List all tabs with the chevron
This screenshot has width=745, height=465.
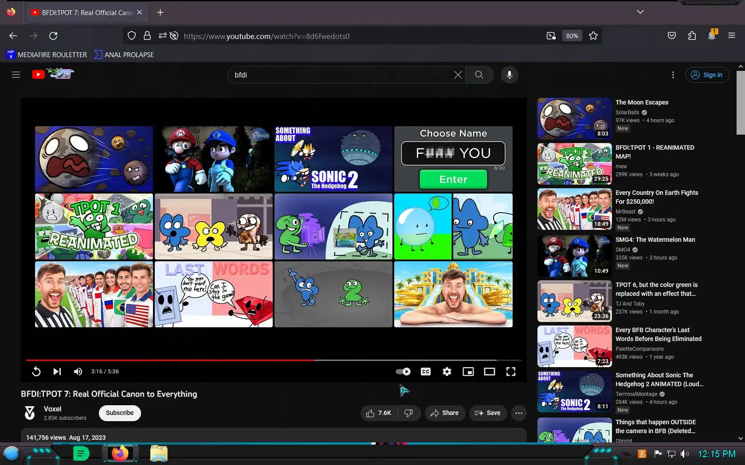pos(640,12)
